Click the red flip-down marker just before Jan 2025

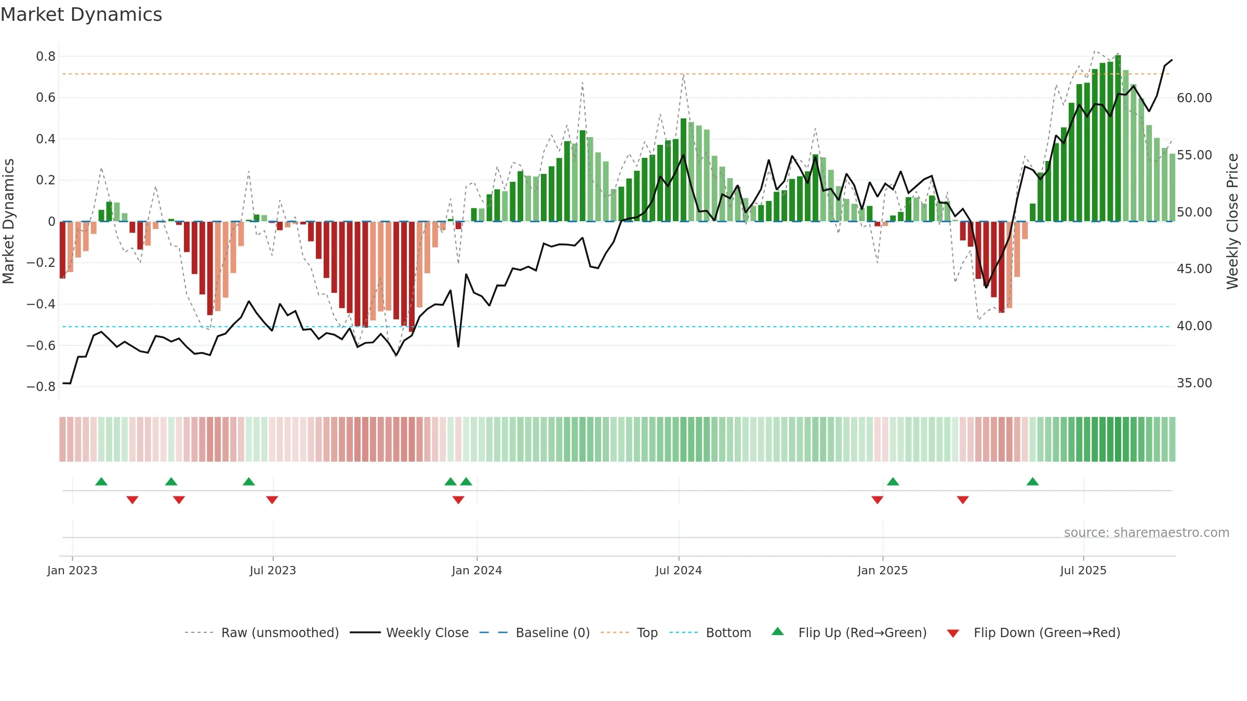[x=878, y=500]
